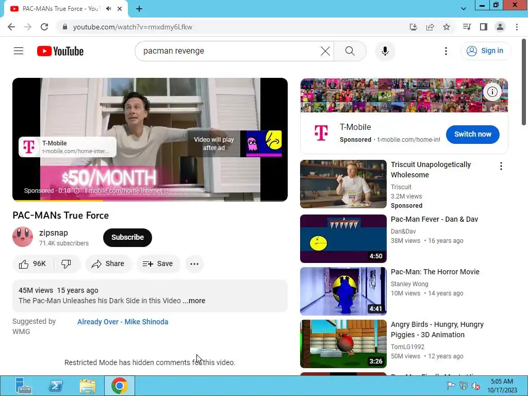Follow the t-mobile.com/home-internet link in the player
Image resolution: width=528 pixels, height=396 pixels.
point(126,191)
